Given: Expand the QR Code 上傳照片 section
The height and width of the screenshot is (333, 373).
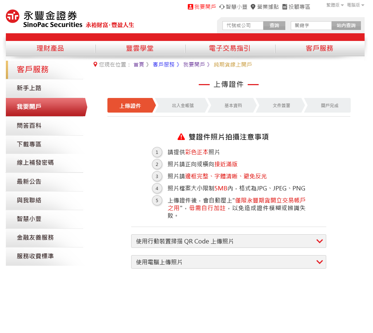Looking at the screenshot, I should click(x=228, y=241).
